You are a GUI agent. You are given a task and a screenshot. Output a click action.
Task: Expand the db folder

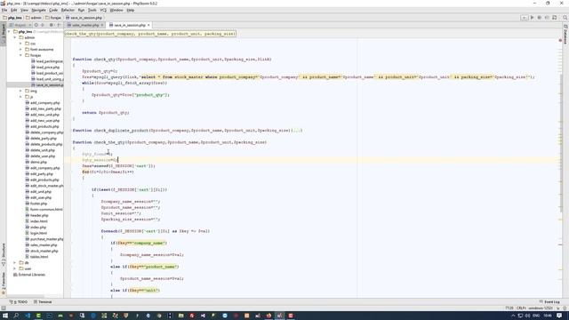point(15,263)
